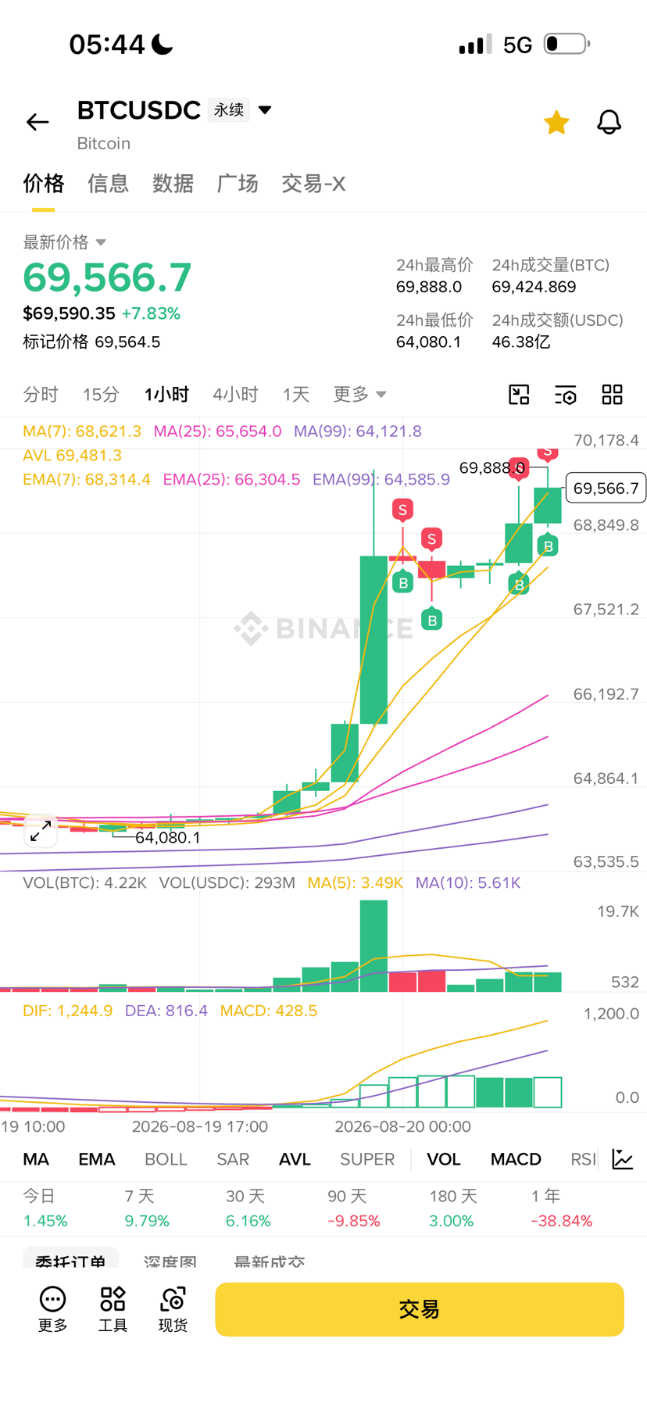The height and width of the screenshot is (1403, 647).
Task: Tap the 7 天 9.79% performance cell
Action: 147,1208
